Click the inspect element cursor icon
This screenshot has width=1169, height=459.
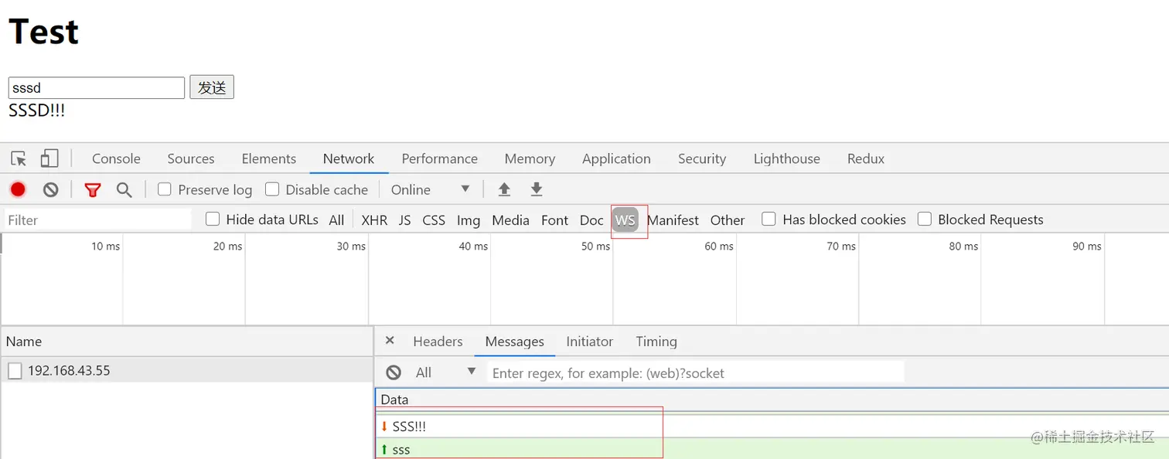click(x=19, y=159)
